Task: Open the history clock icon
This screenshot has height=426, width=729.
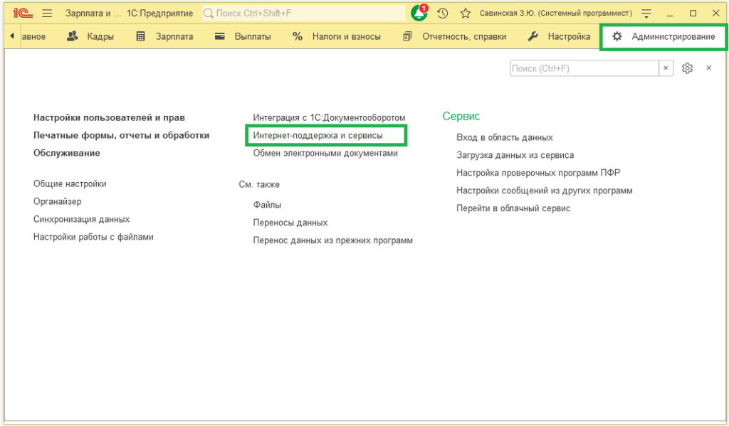Action: tap(443, 14)
